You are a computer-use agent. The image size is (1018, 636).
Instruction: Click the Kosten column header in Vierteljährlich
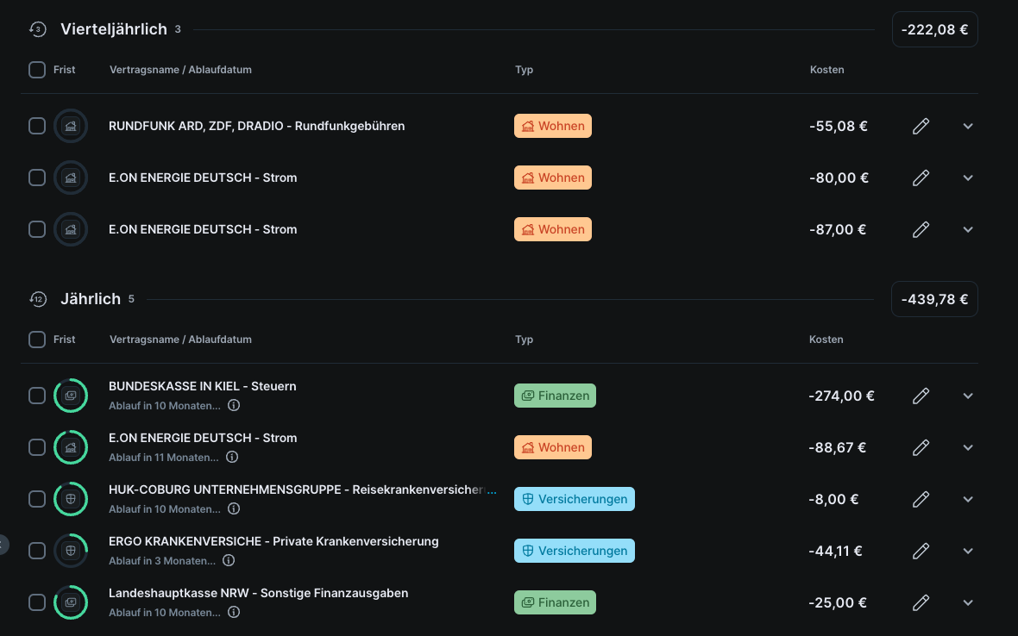pos(826,70)
